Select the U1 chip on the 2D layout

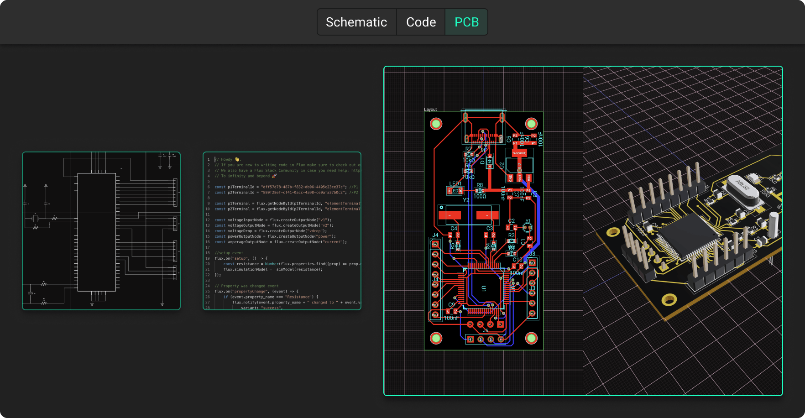(x=484, y=288)
